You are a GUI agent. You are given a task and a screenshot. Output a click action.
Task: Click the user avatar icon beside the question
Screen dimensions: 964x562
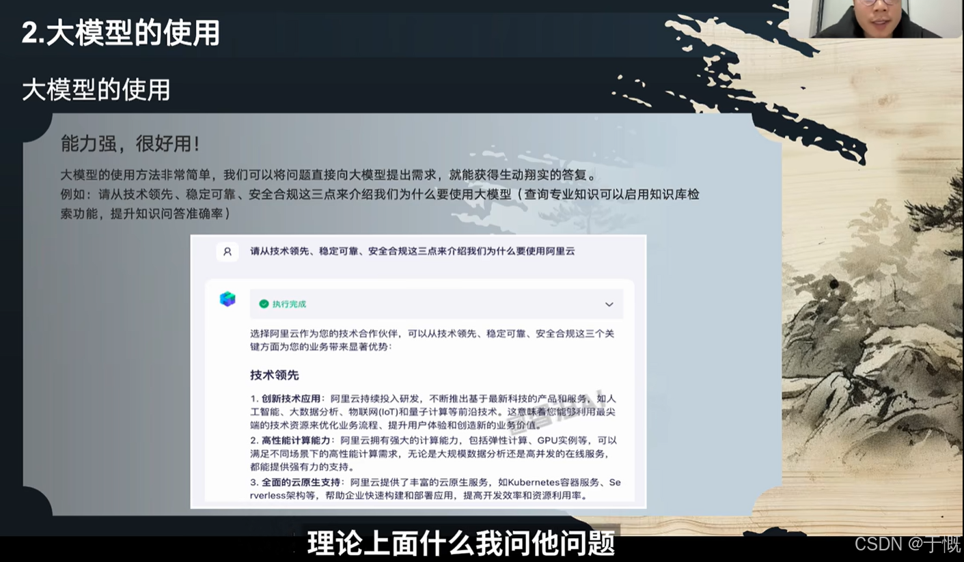pyautogui.click(x=228, y=251)
